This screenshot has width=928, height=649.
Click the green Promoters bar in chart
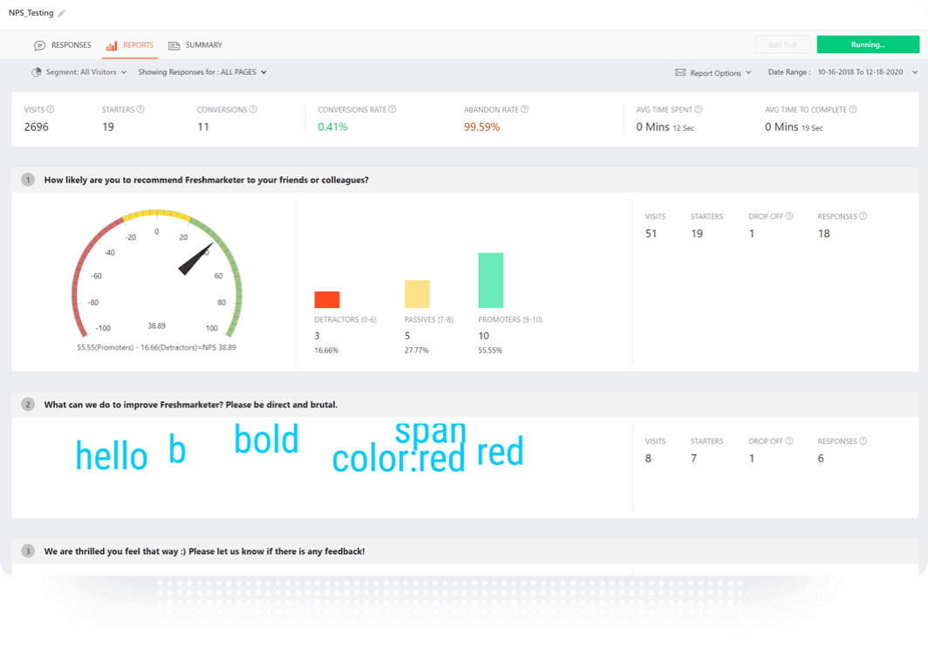coord(490,280)
